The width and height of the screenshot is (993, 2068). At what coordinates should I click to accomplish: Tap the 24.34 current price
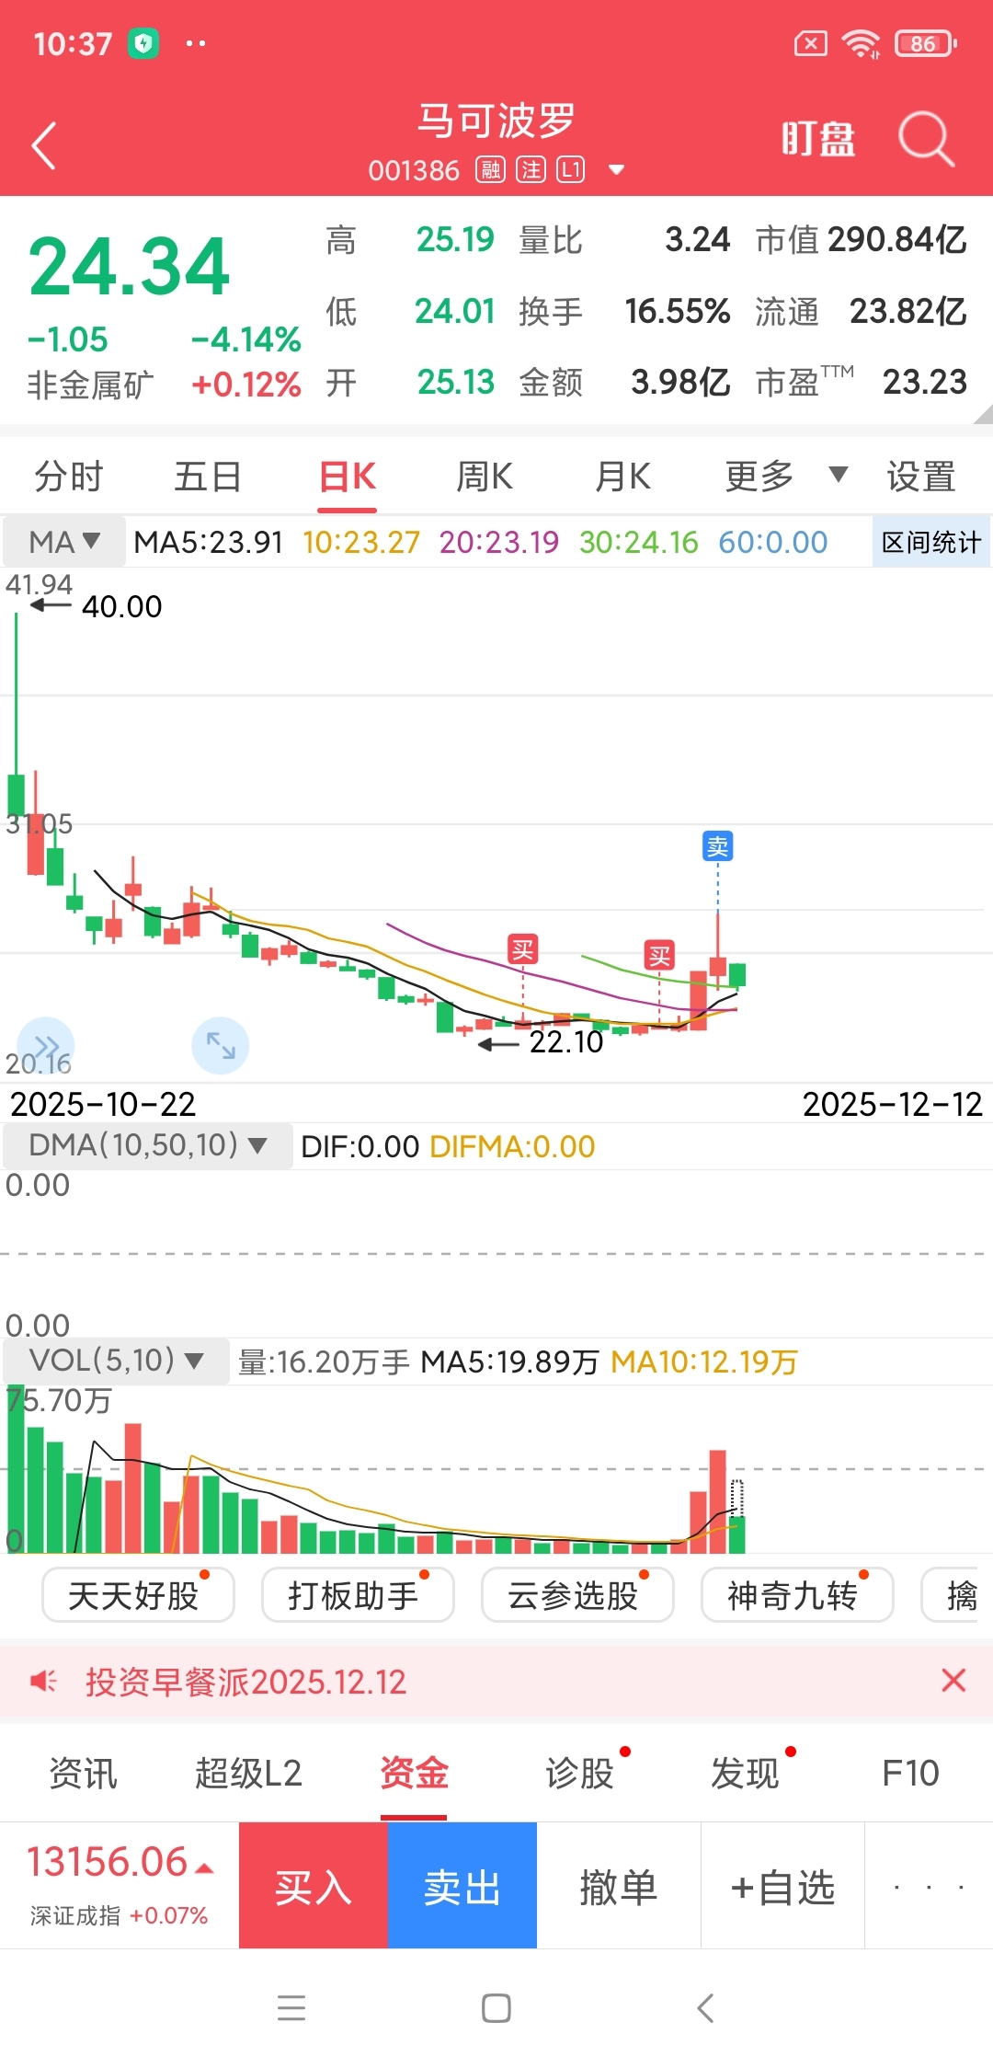click(129, 267)
